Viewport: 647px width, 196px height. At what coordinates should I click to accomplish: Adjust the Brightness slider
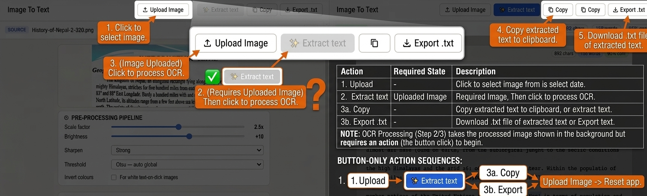(x=189, y=137)
